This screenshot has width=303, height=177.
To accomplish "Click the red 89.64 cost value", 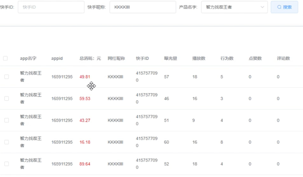I will point(85,164).
